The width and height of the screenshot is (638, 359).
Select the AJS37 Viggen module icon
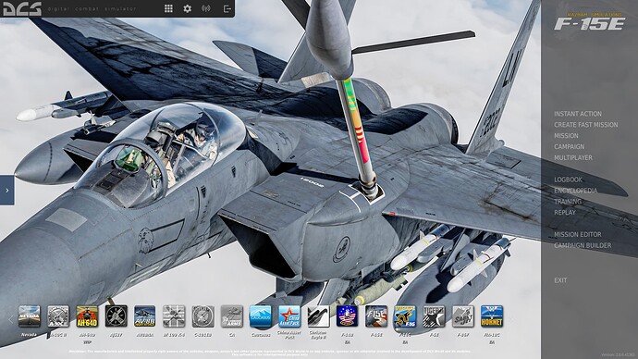pyautogui.click(x=116, y=316)
